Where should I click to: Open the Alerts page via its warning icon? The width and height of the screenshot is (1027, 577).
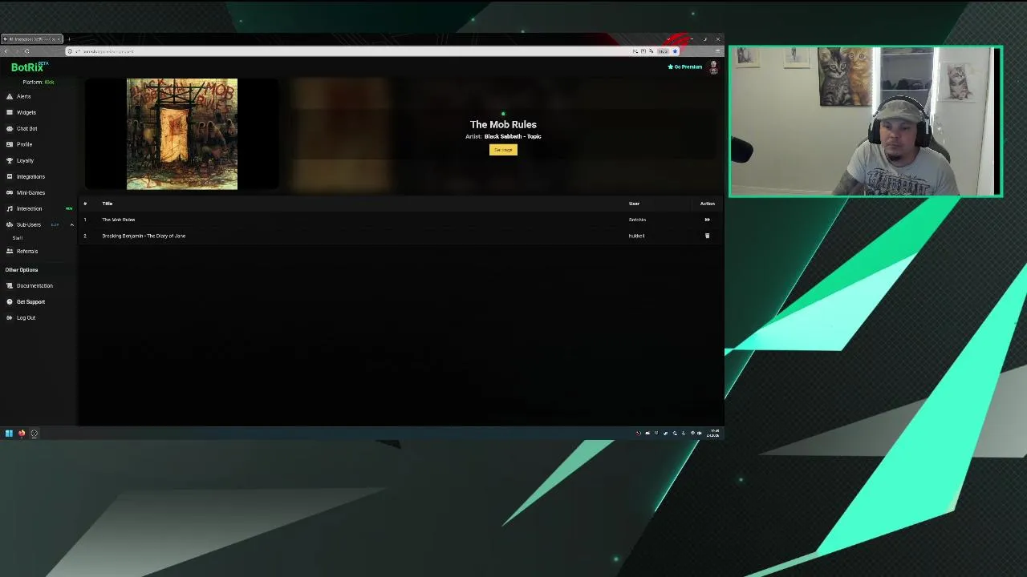point(10,96)
